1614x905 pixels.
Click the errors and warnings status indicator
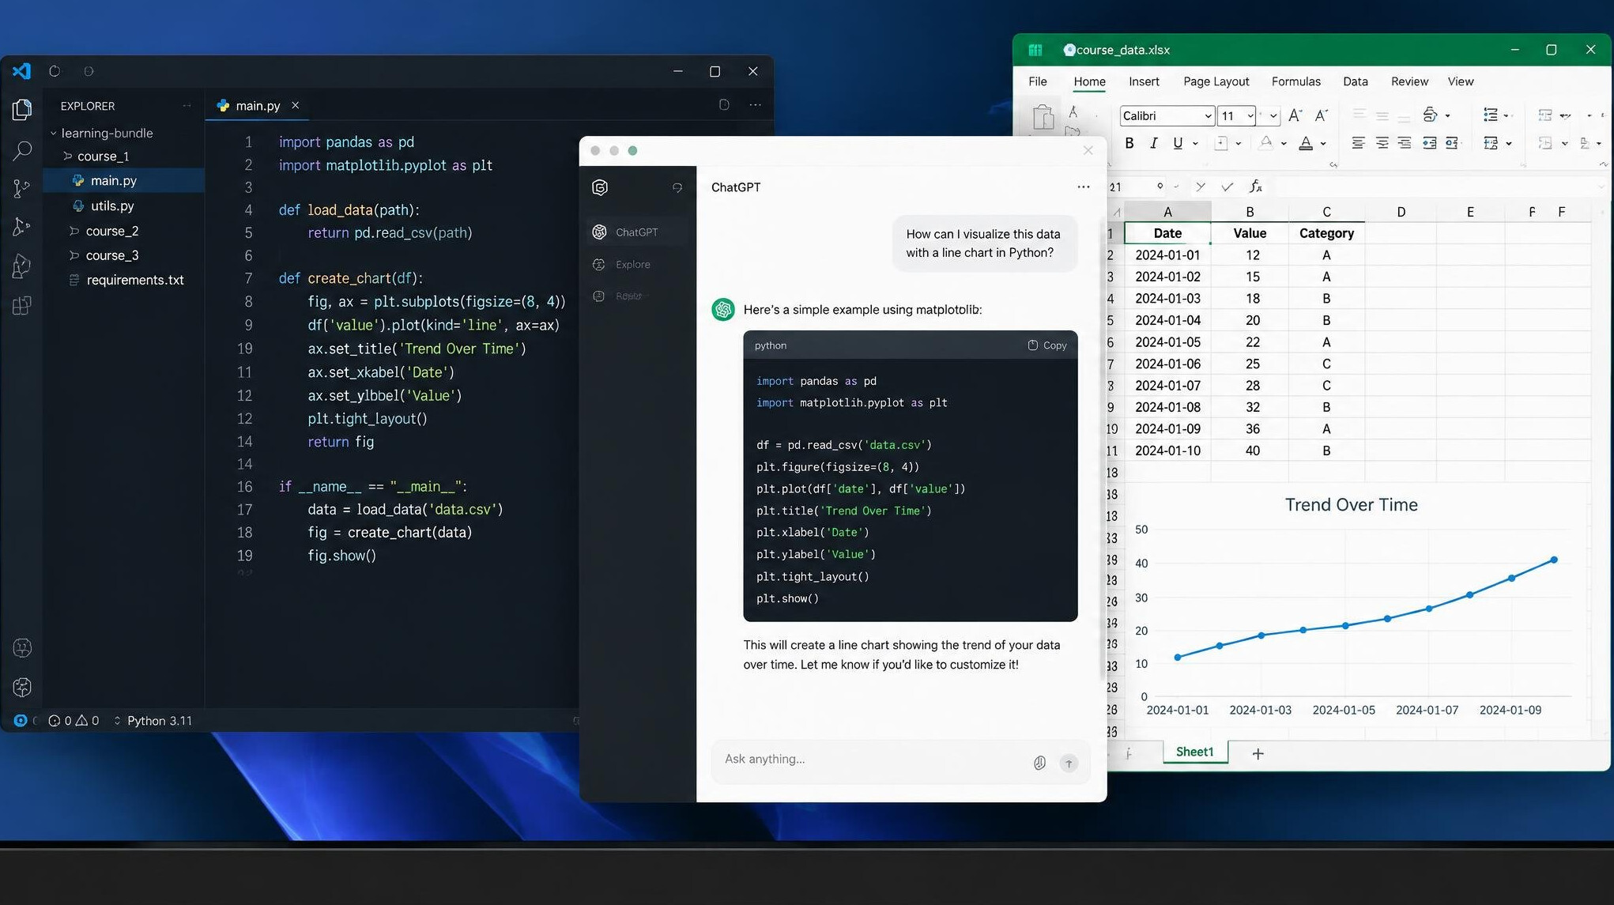pos(74,721)
